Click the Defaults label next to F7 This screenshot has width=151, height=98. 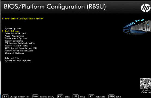coord(100,97)
